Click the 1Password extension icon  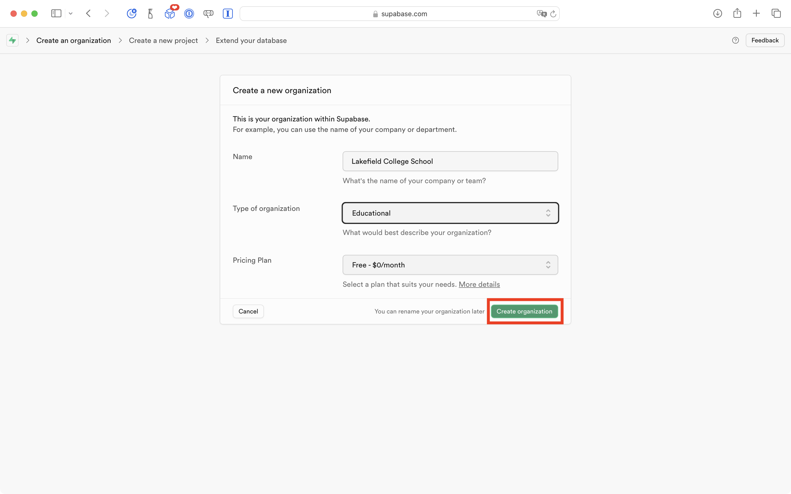(x=189, y=14)
